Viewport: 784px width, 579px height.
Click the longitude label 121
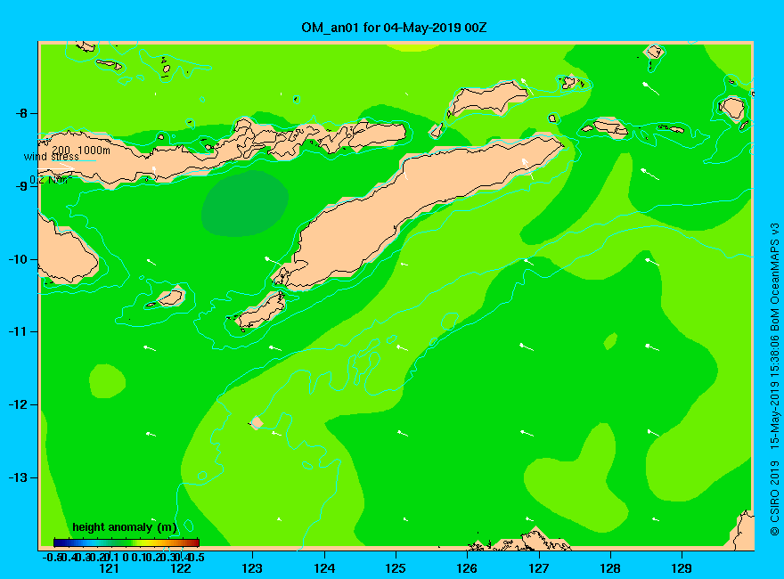pos(109,568)
